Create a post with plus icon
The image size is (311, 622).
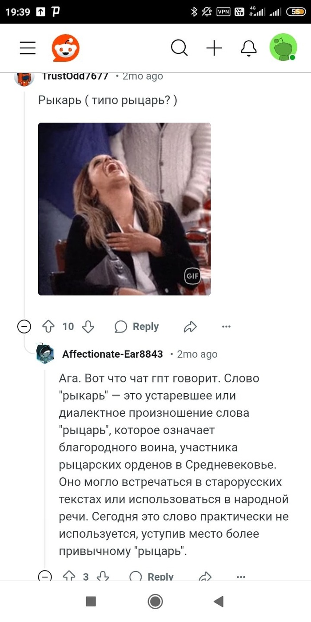[x=214, y=48]
